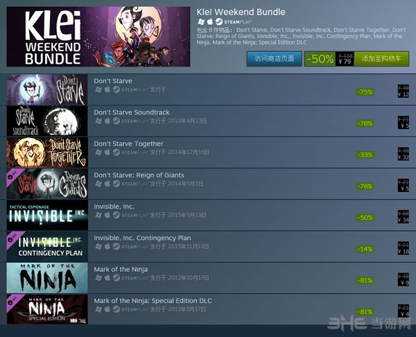Click Apple icon in Don't Starve Together row
Viewport: 416px width, 337px height.
[x=107, y=153]
